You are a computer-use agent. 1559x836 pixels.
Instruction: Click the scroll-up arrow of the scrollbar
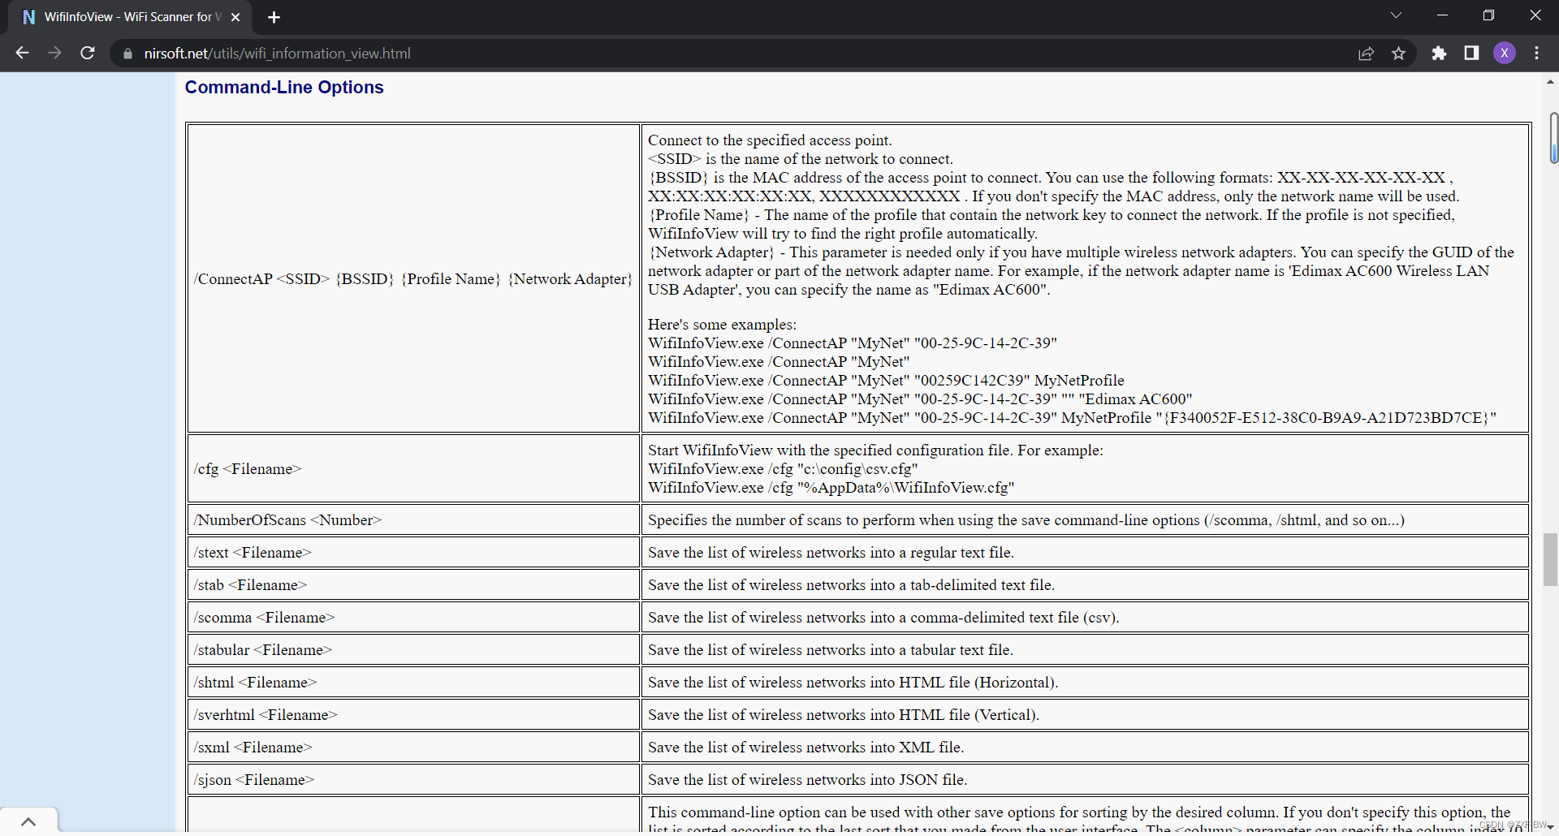(1550, 81)
